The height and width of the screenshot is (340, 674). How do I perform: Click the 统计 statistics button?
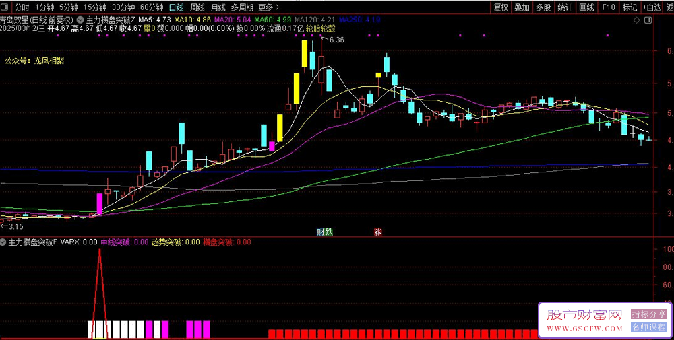(x=565, y=7)
